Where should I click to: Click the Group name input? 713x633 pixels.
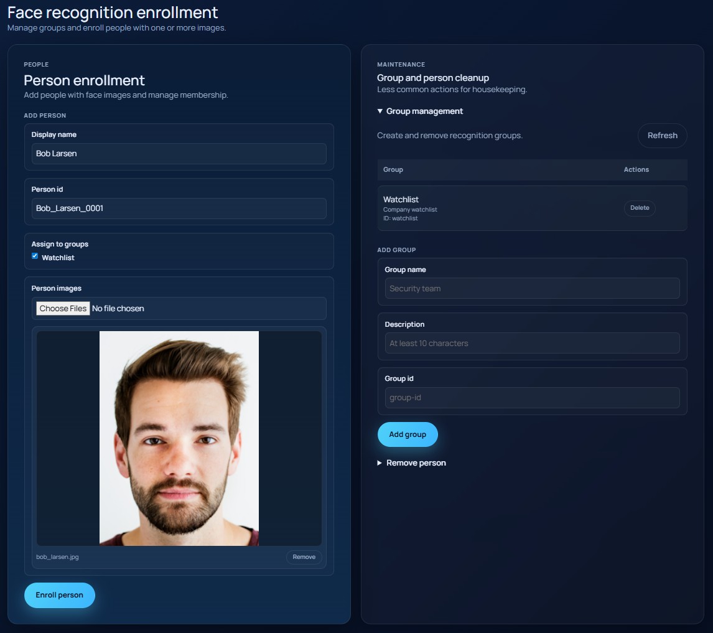[532, 288]
